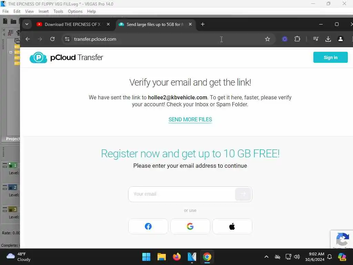Expand the folder tree node in Project Media
353x265 pixels.
pyautogui.click(x=11, y=52)
